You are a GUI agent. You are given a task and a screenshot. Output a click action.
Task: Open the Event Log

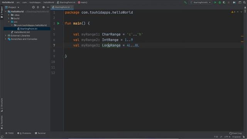235,133
